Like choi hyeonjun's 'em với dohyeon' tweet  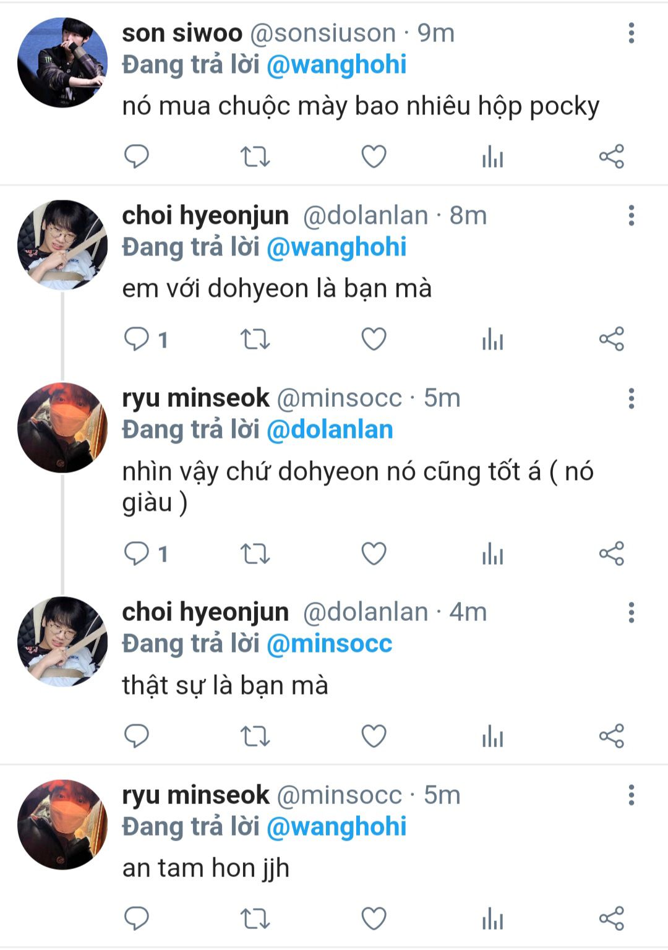click(x=374, y=339)
